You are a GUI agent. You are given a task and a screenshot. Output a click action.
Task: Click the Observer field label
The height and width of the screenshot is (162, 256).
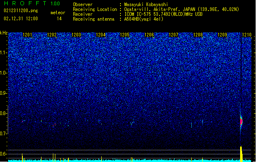pos(83,4)
